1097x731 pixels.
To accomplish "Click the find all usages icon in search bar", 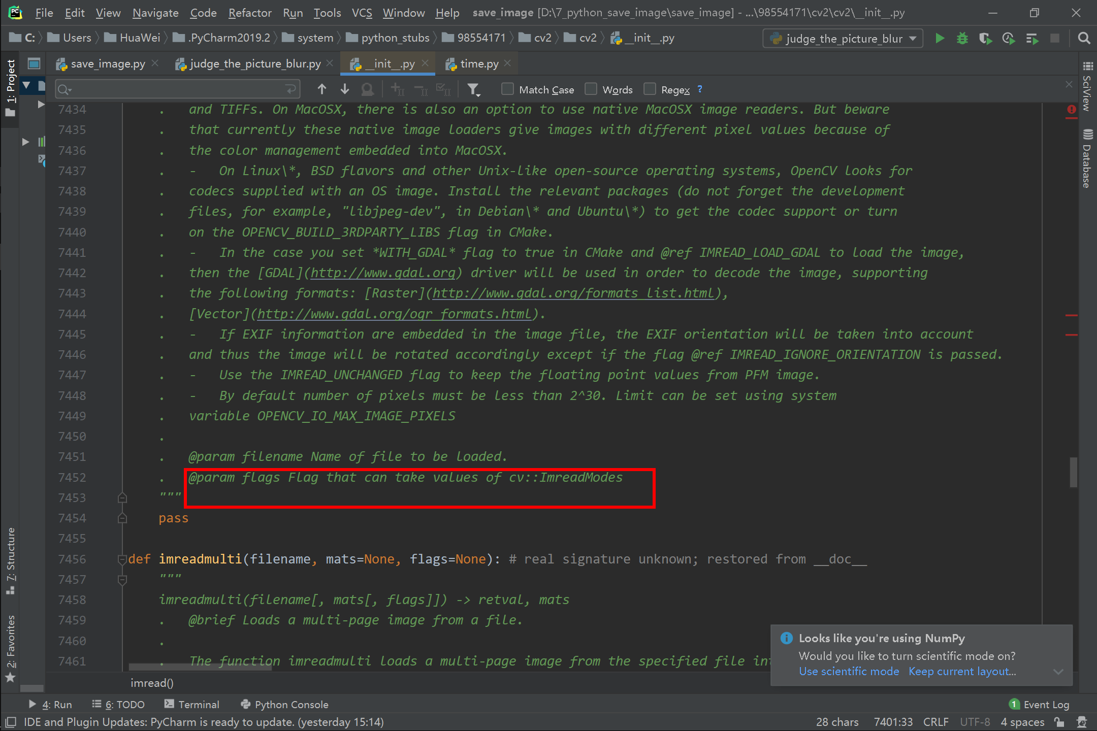I will [367, 89].
